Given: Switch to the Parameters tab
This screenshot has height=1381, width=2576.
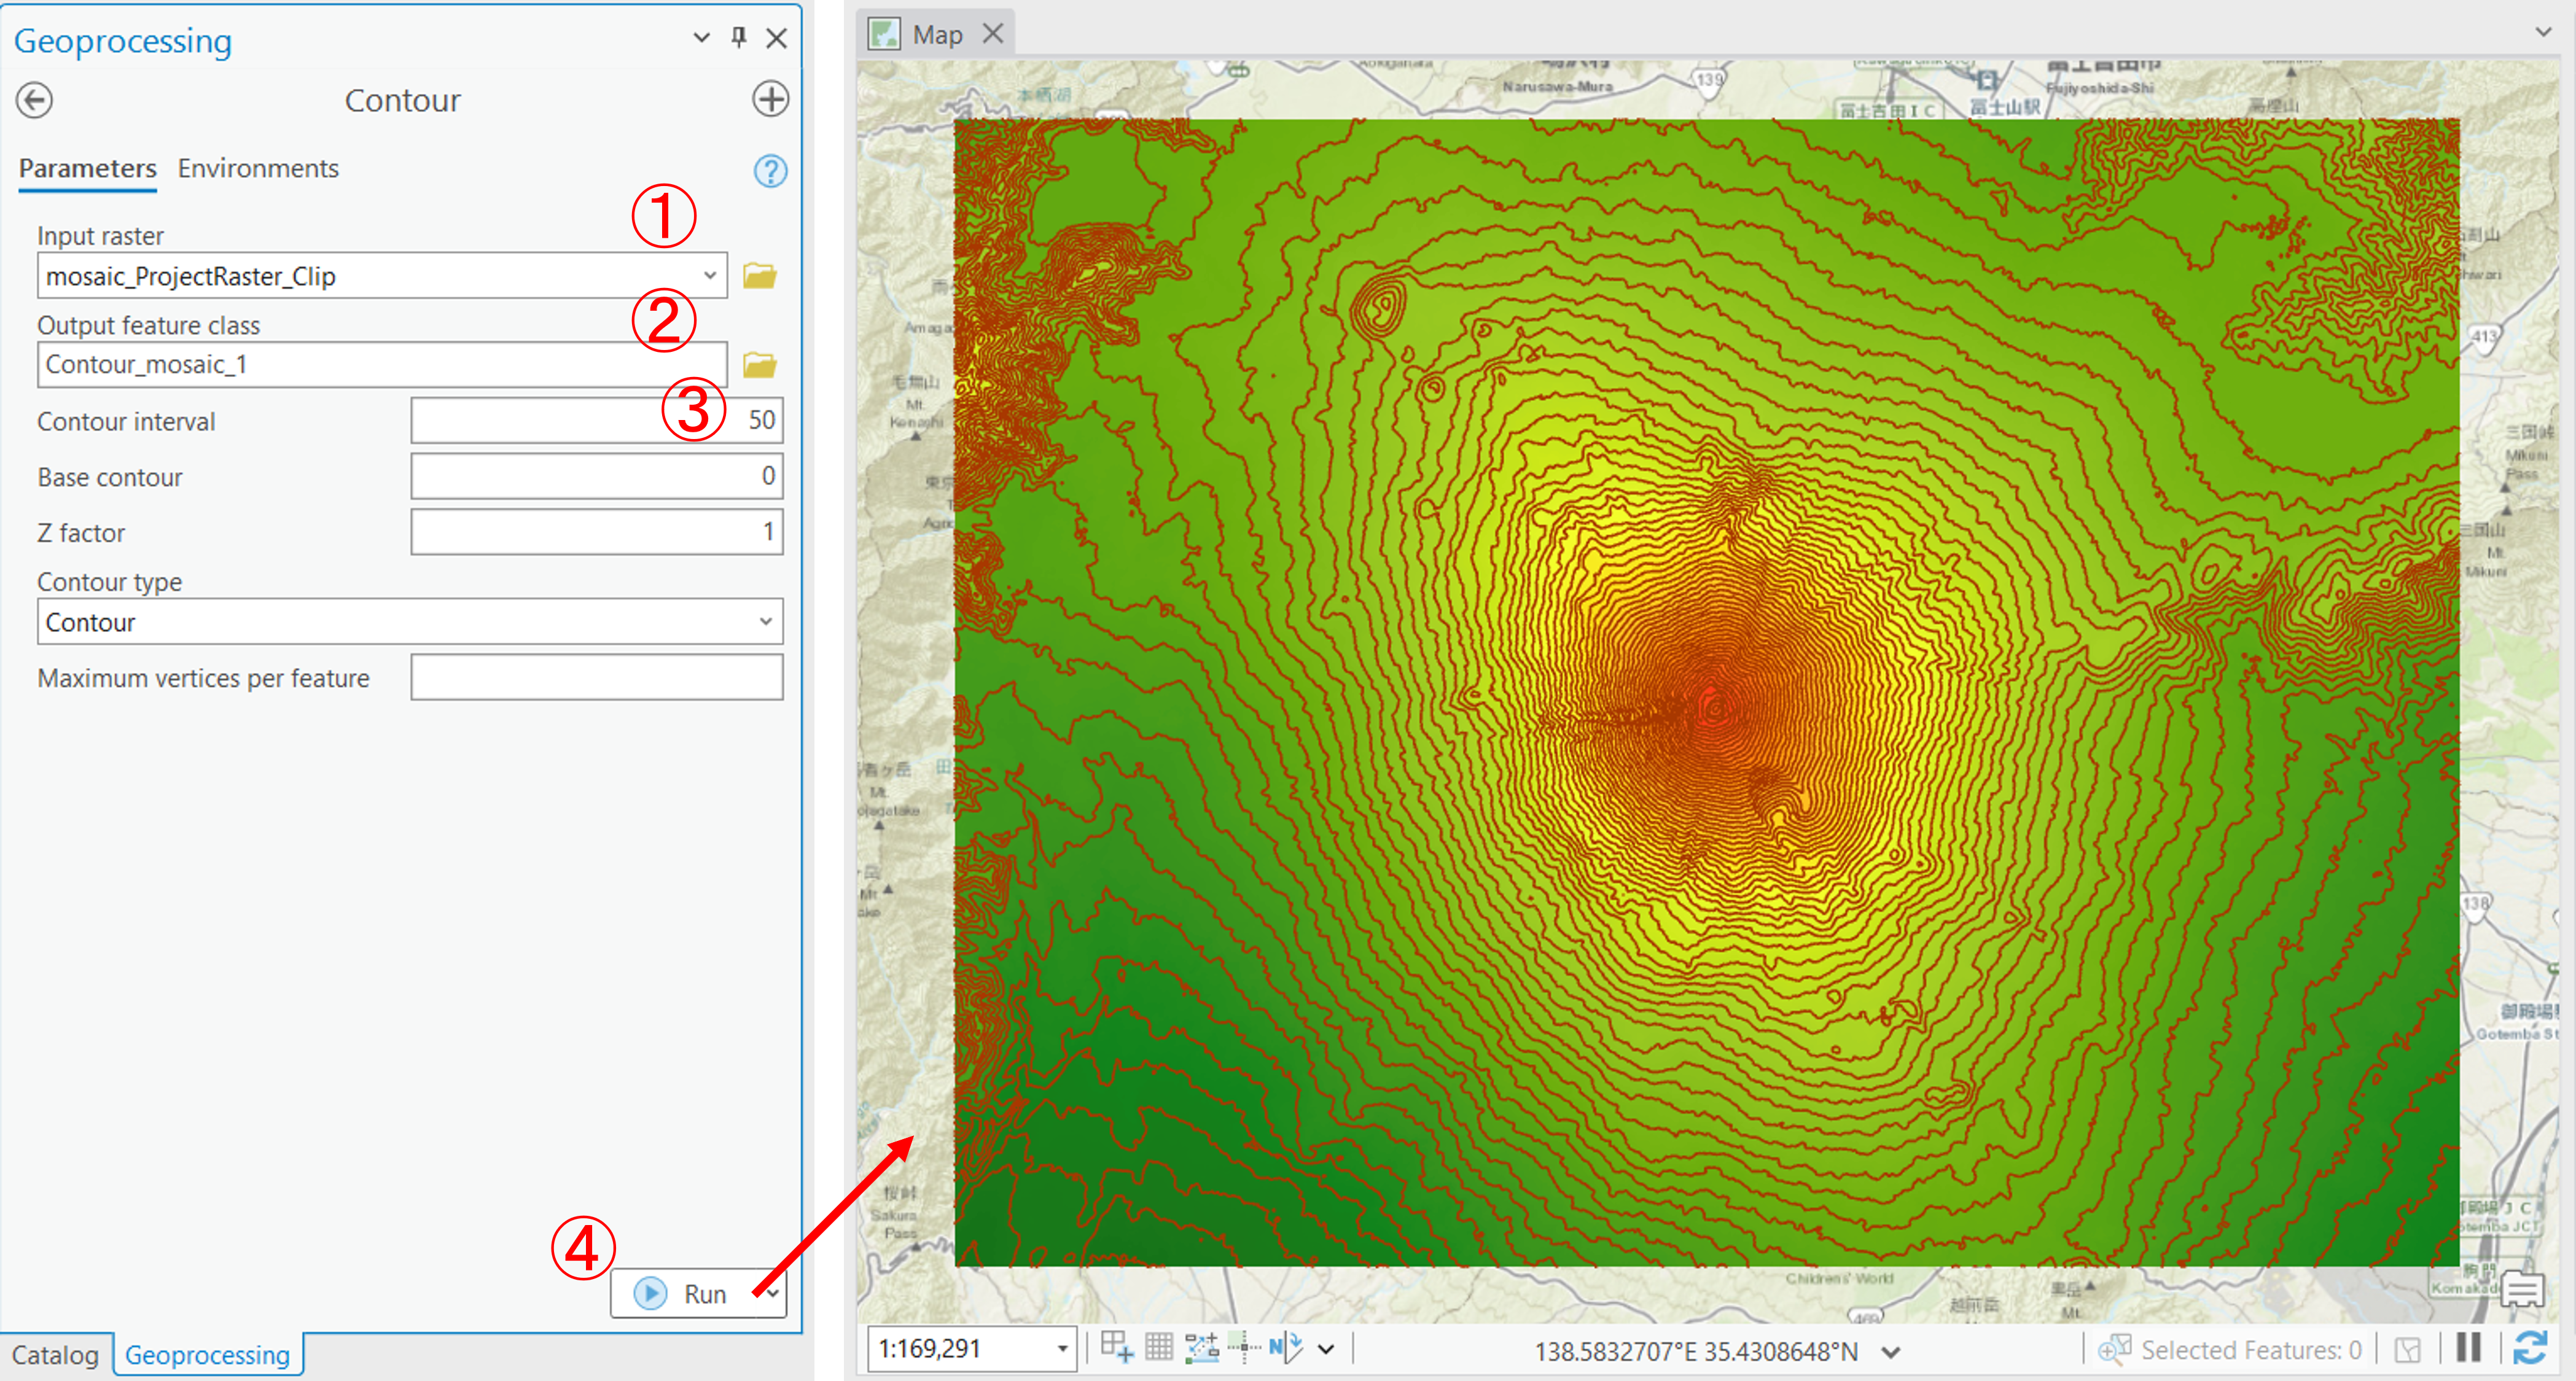Looking at the screenshot, I should coord(87,168).
